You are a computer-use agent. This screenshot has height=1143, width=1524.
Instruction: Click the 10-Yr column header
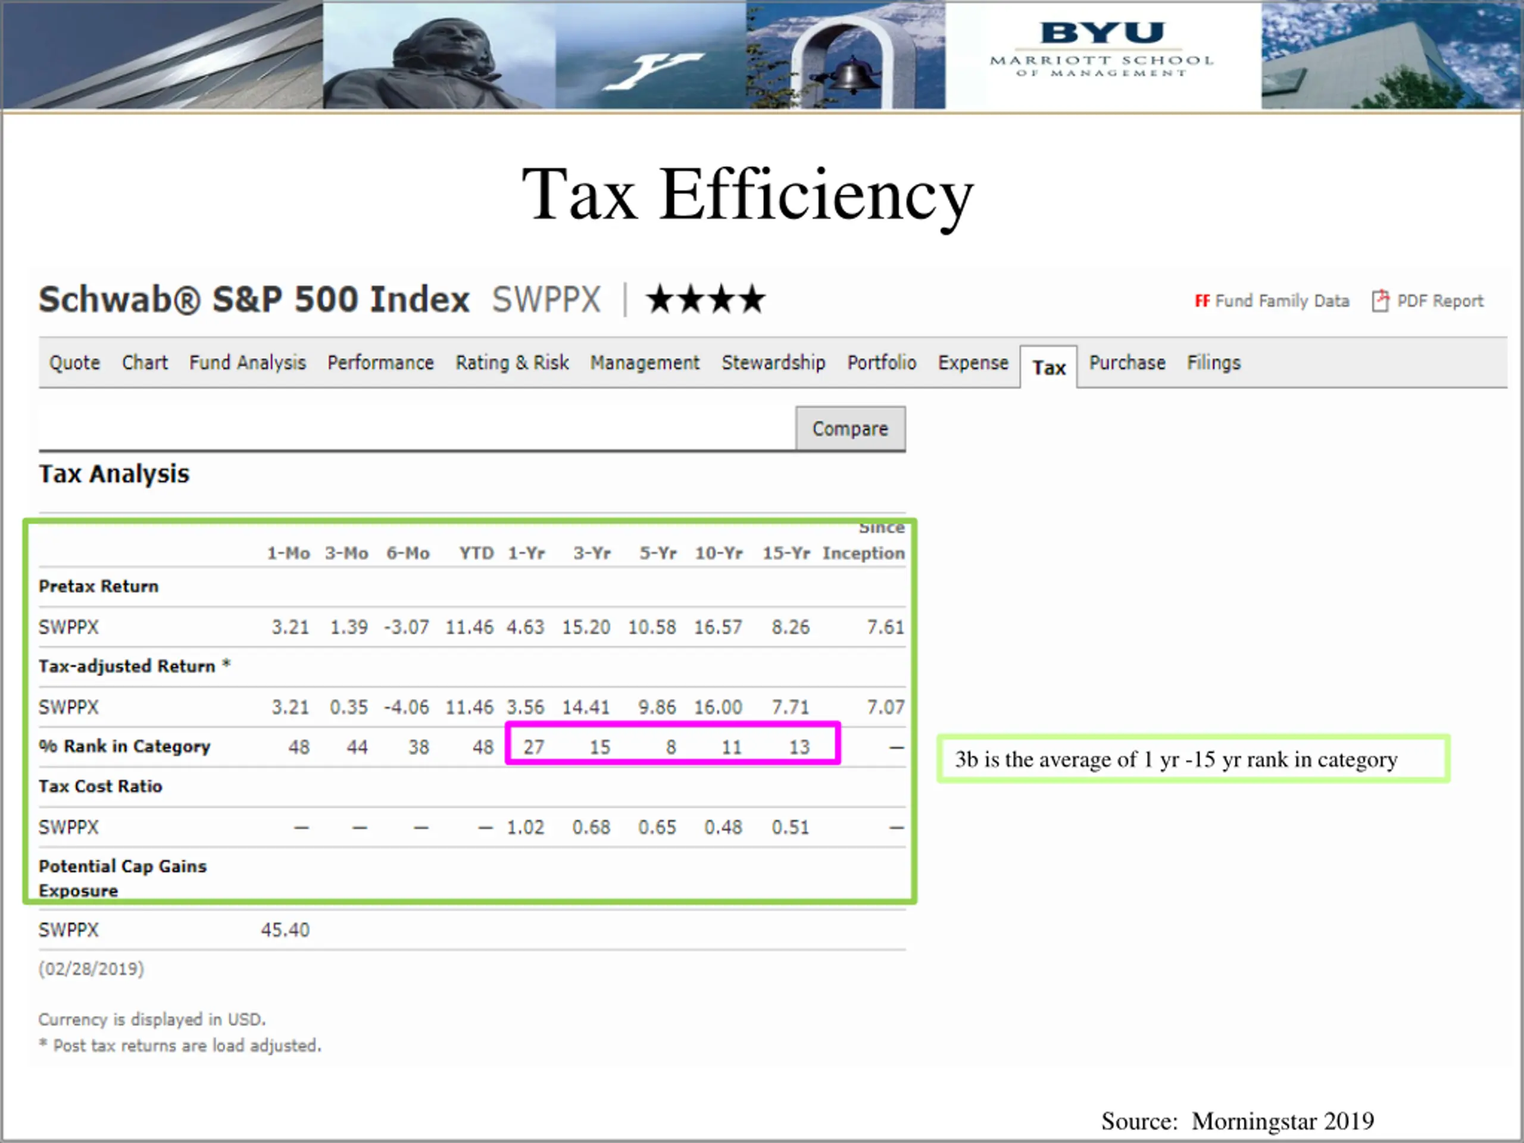pos(719,553)
